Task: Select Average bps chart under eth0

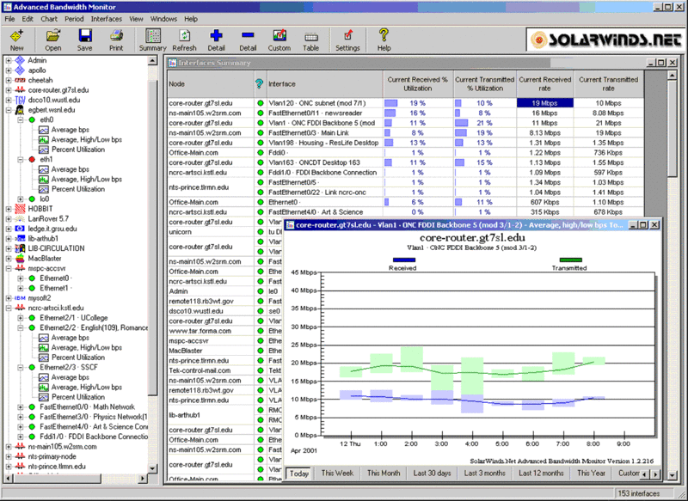Action: click(x=71, y=130)
